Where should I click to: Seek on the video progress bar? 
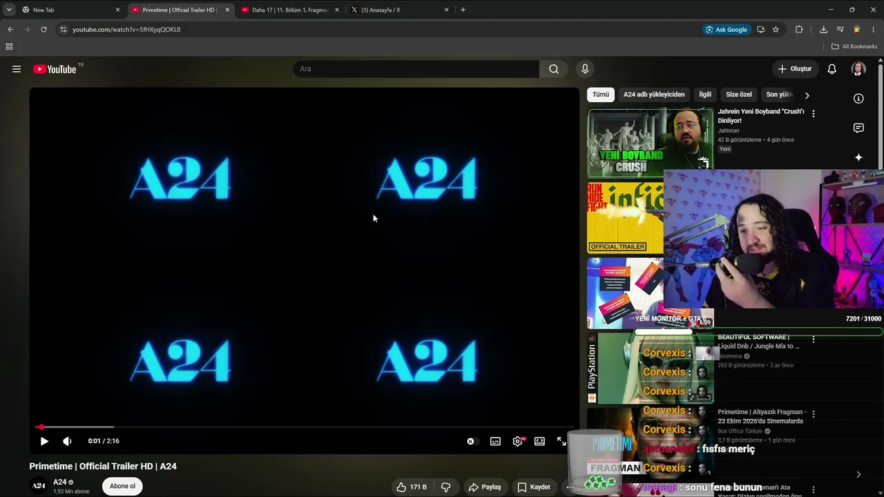(x=304, y=427)
